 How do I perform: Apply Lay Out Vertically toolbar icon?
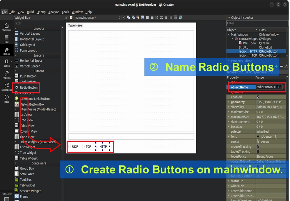coord(152,18)
